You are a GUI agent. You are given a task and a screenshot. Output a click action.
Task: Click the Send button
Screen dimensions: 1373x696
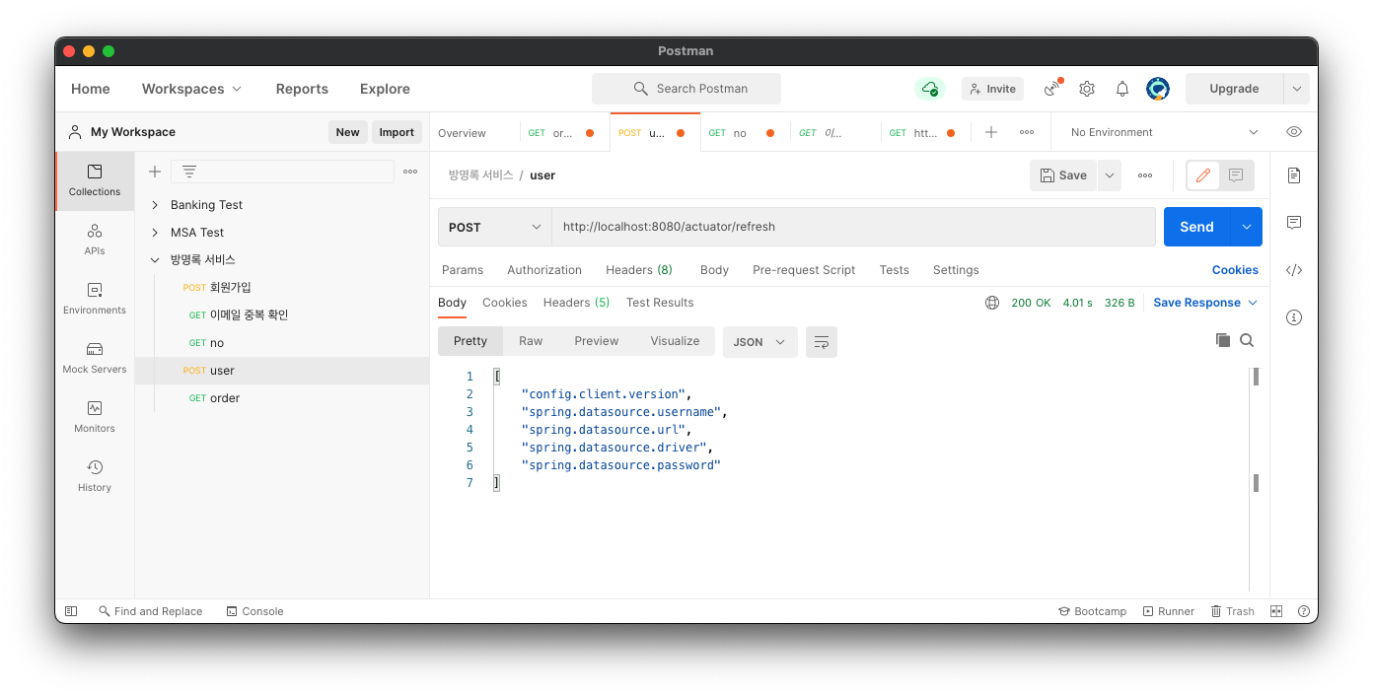point(1196,227)
